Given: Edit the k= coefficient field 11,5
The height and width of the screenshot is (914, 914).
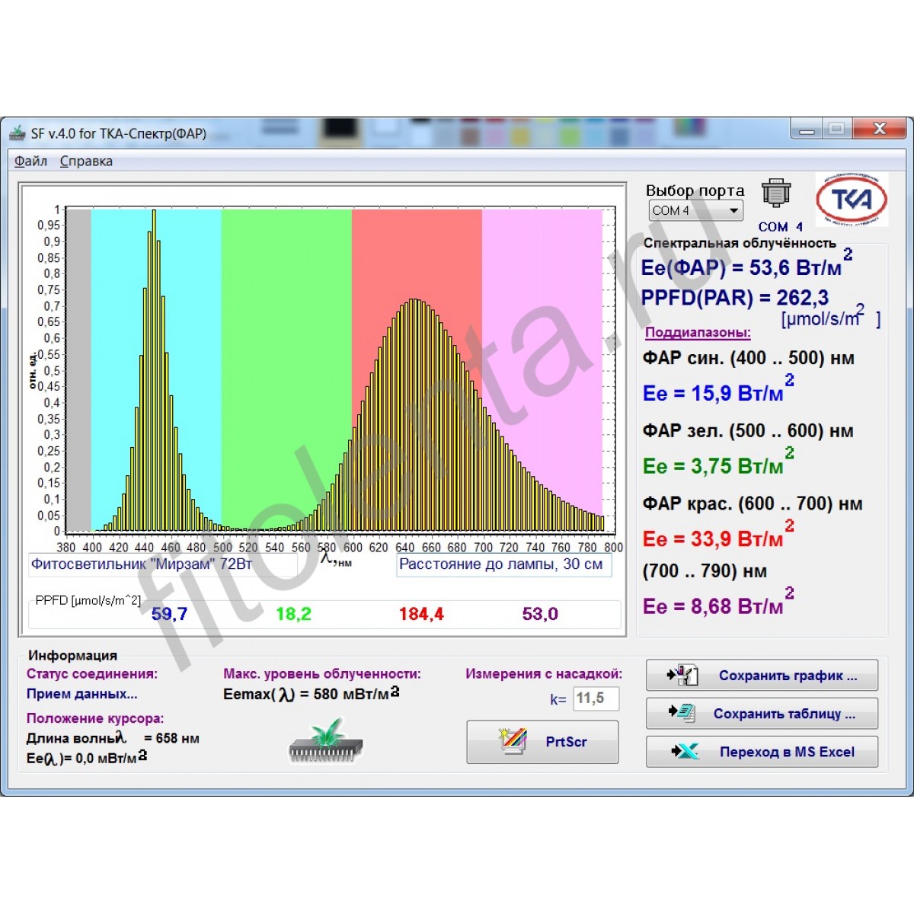Looking at the screenshot, I should pos(595,698).
